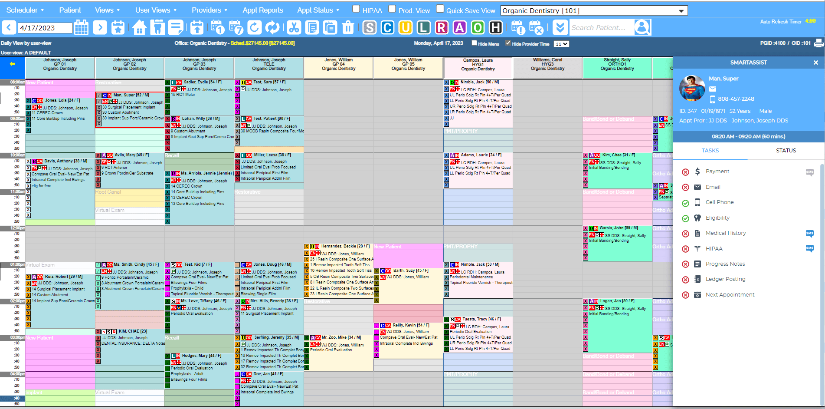
Task: Check the Quick Save View checkbox
Action: (440, 9)
